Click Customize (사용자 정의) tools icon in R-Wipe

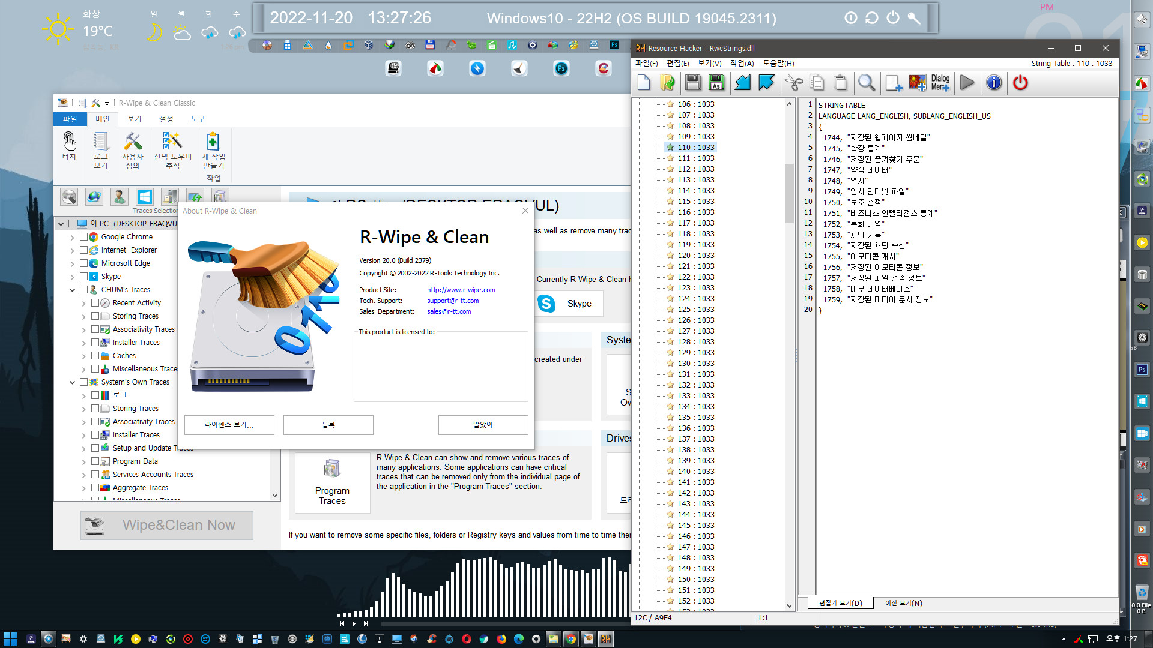pos(133,151)
